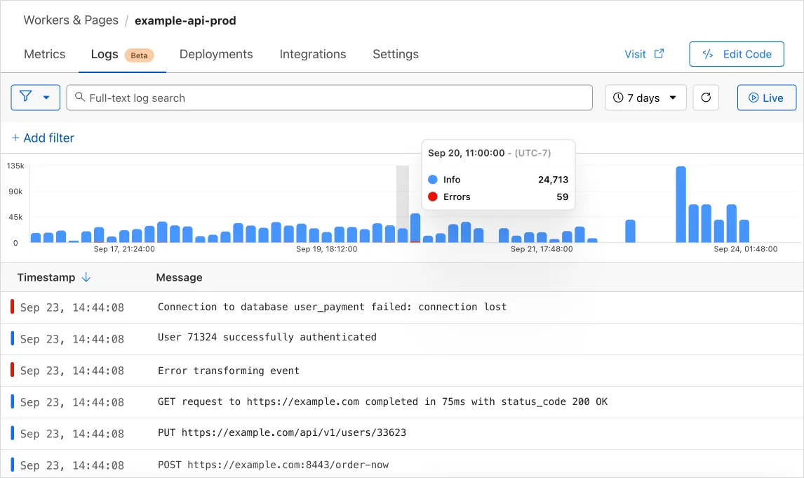Click the play icon on the Live button

pos(756,98)
